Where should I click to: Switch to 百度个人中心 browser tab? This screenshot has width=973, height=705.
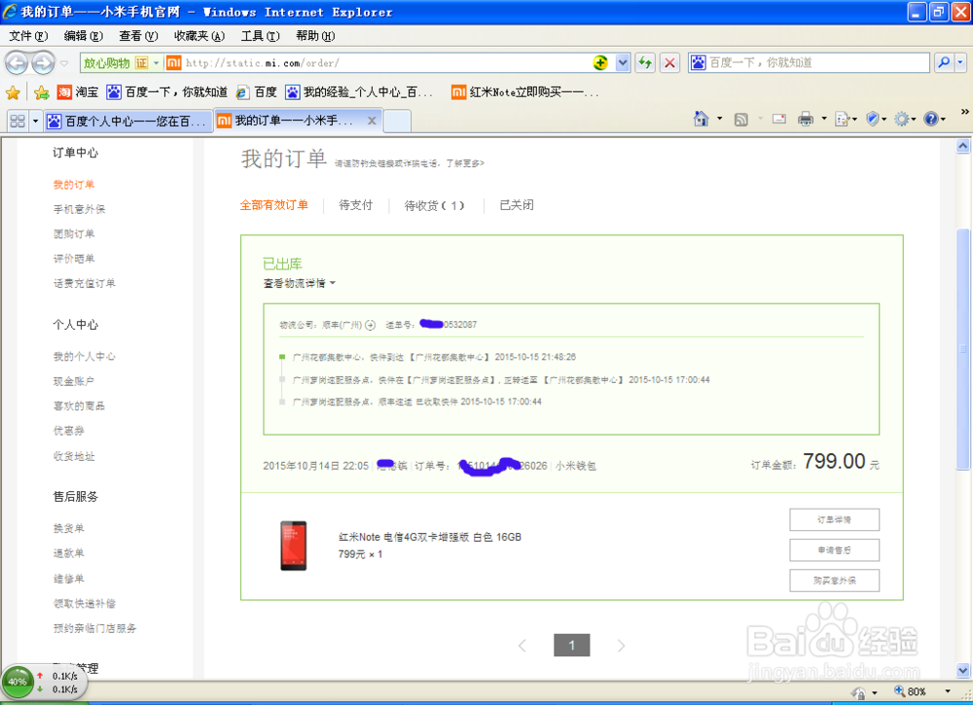tap(127, 122)
